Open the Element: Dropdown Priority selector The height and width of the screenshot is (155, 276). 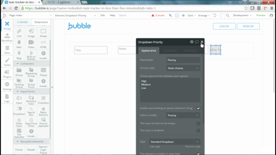[75, 15]
